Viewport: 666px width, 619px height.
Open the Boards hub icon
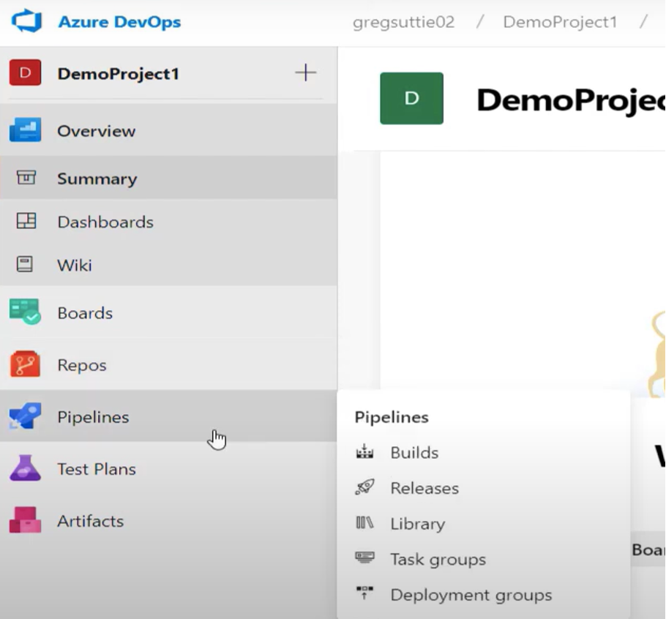coord(25,312)
